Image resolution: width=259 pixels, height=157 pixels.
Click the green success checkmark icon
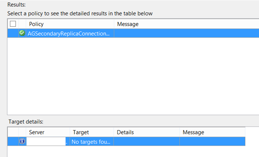click(22, 33)
